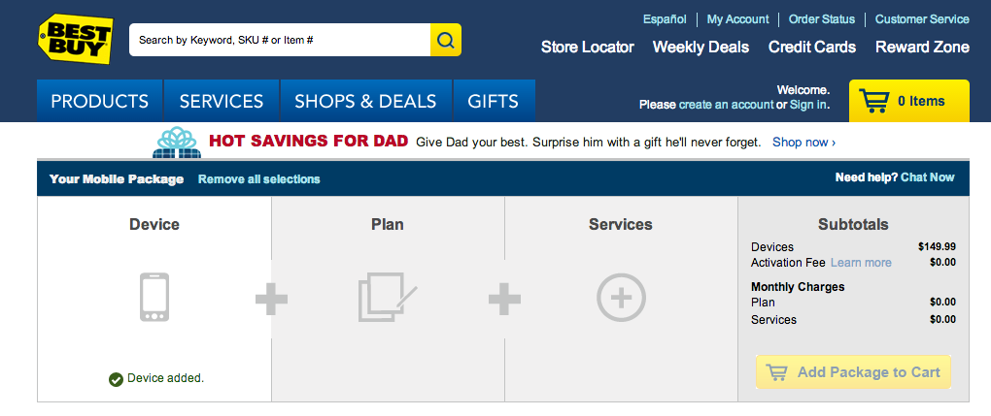This screenshot has height=416, width=991.
Task: Select the Plan documents icon
Action: 388,298
